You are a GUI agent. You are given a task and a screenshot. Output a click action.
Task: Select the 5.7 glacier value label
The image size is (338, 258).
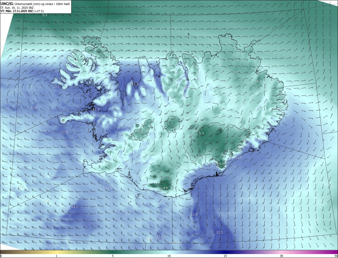pos(170,124)
